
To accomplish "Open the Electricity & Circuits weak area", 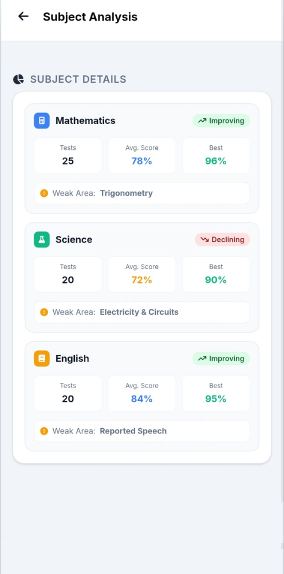I will 142,312.
